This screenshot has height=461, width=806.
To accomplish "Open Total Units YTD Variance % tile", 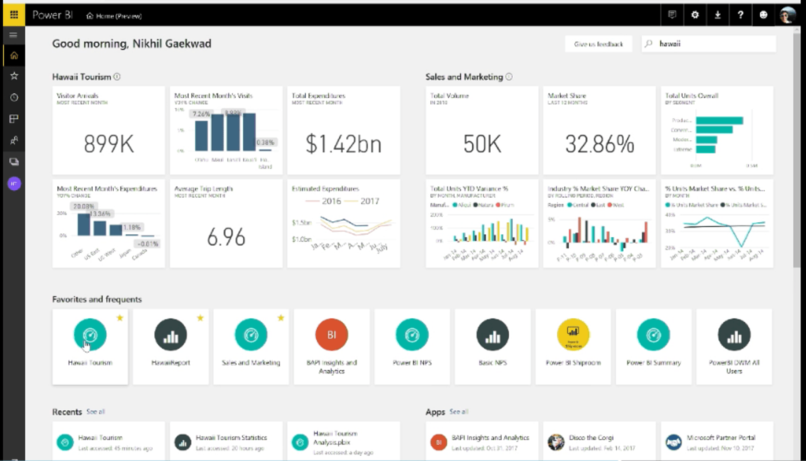I will click(482, 224).
